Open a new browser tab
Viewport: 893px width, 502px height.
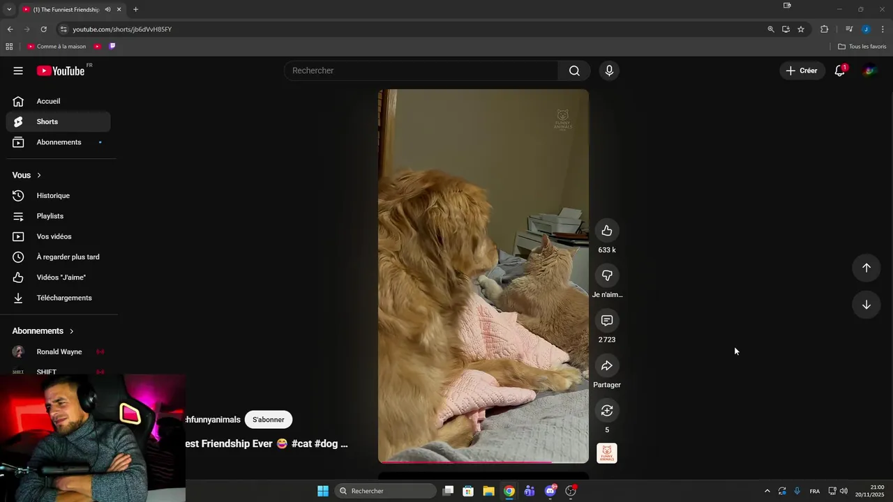[x=135, y=10]
